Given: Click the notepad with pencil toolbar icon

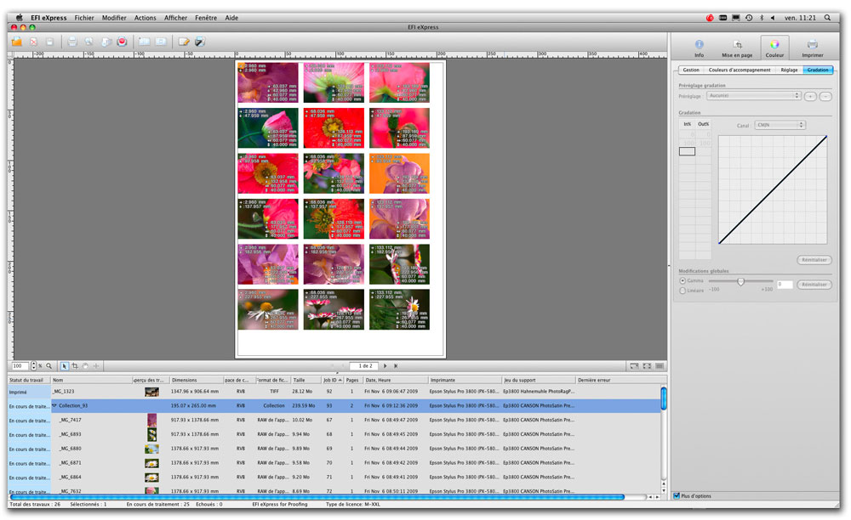Looking at the screenshot, I should click(x=184, y=42).
